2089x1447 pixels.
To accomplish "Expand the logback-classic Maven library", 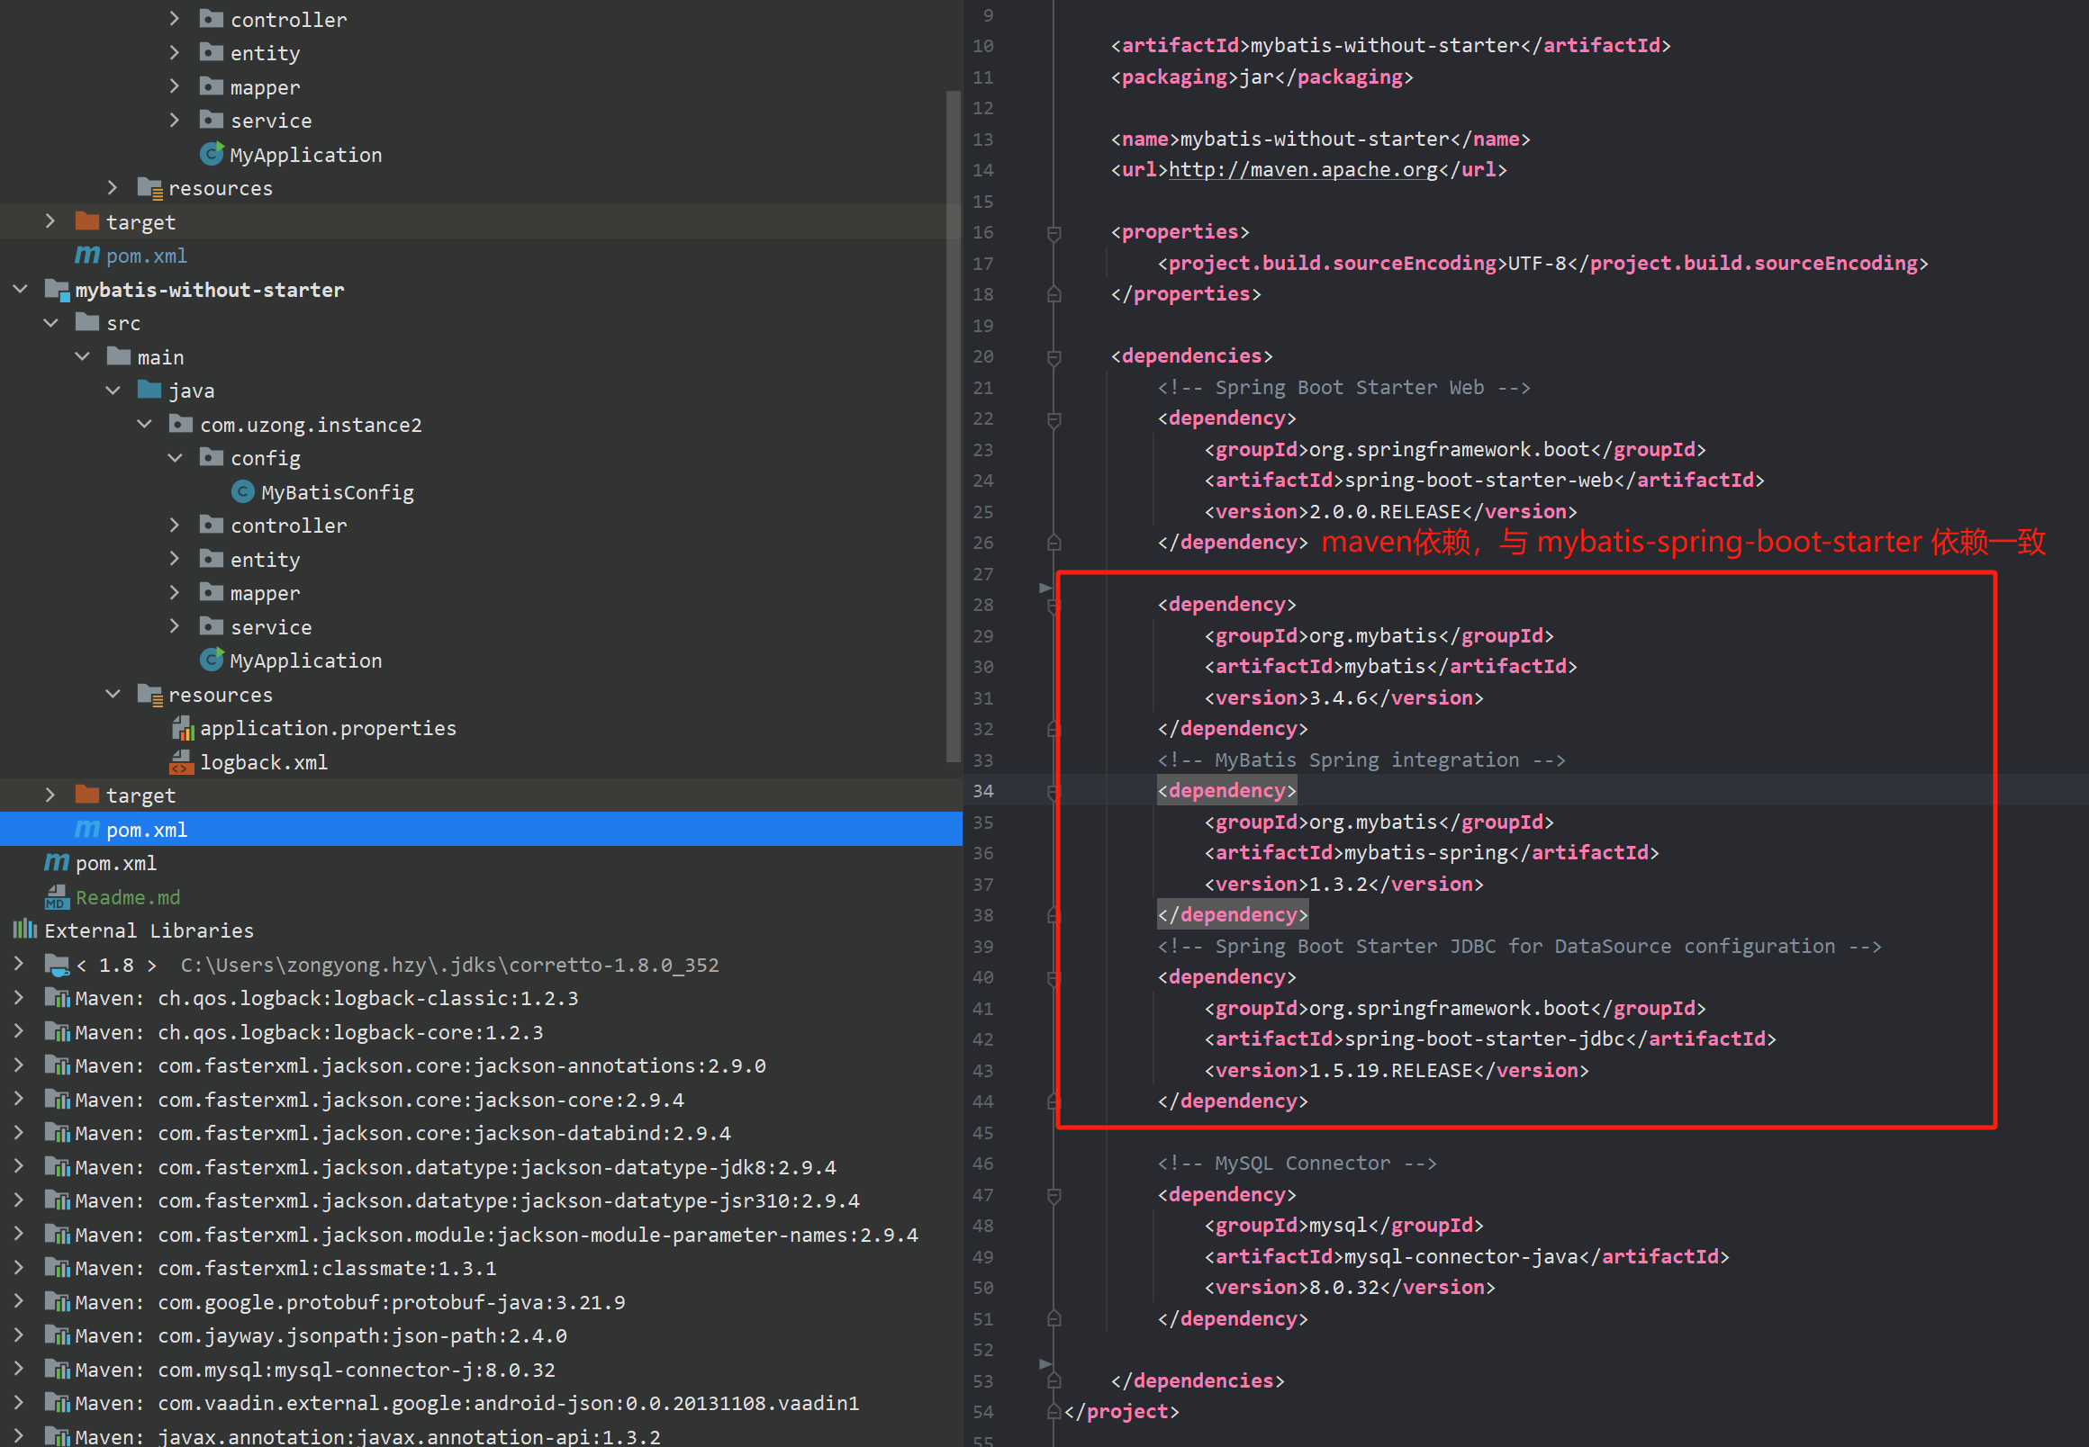I will [19, 997].
